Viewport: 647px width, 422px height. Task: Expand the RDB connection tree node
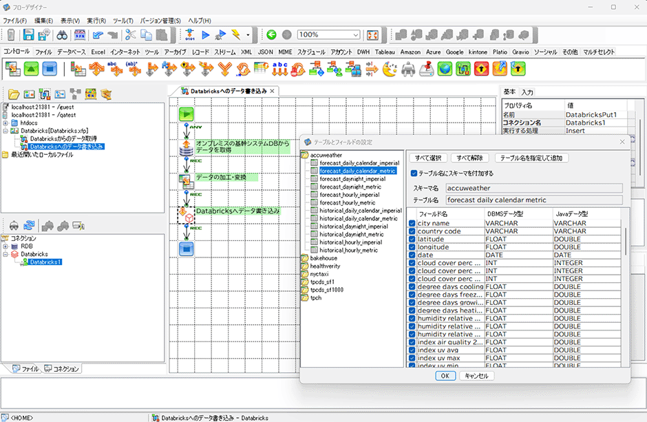tap(6, 246)
